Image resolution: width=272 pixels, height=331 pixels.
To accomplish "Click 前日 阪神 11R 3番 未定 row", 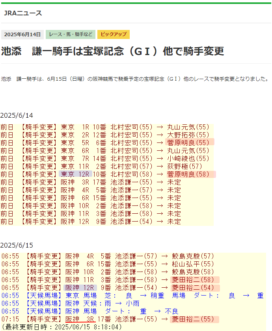I will (91, 214).
